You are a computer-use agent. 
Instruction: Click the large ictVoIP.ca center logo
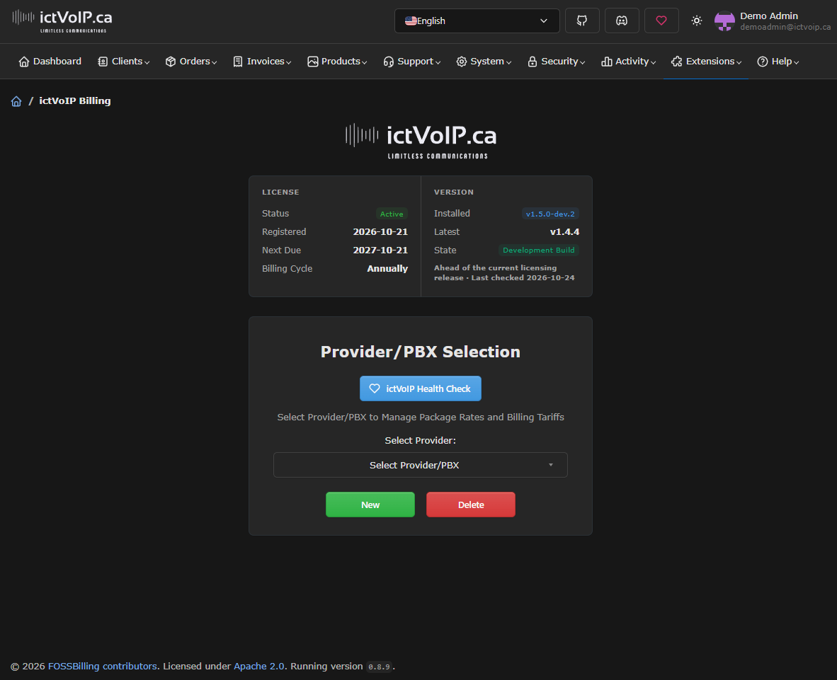421,142
